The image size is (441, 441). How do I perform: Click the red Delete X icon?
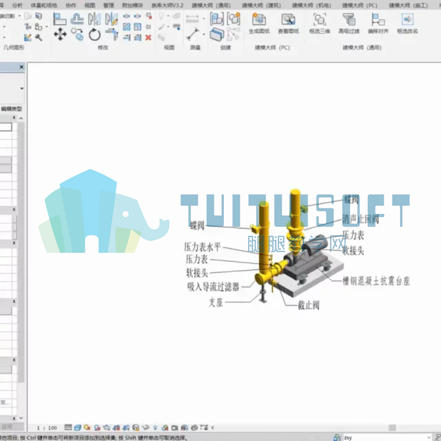tap(148, 37)
